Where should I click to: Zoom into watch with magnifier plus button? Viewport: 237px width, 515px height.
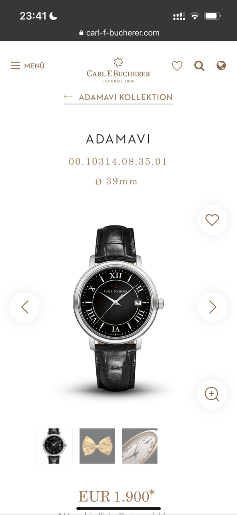click(x=212, y=394)
